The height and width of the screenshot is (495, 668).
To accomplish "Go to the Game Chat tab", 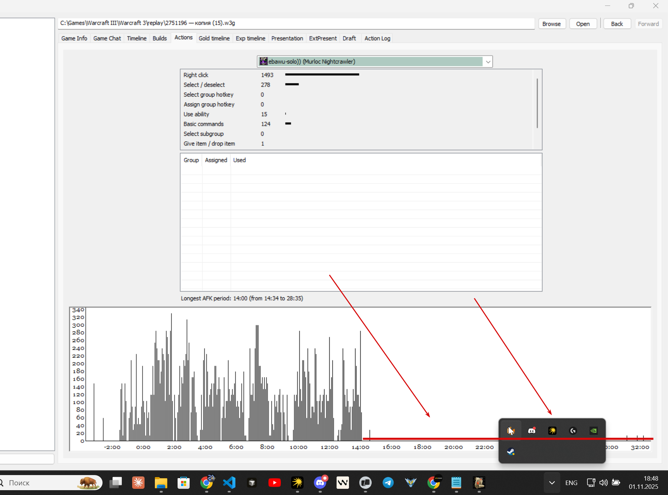I will [x=107, y=38].
